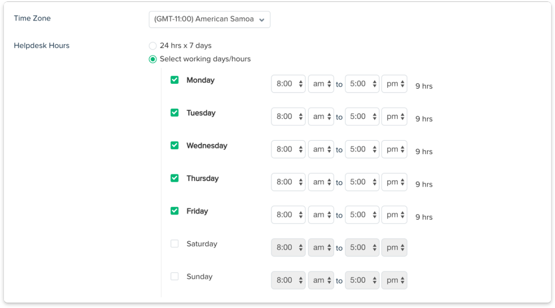Open Monday's end time selector
This screenshot has width=555, height=308.
pyautogui.click(x=362, y=83)
